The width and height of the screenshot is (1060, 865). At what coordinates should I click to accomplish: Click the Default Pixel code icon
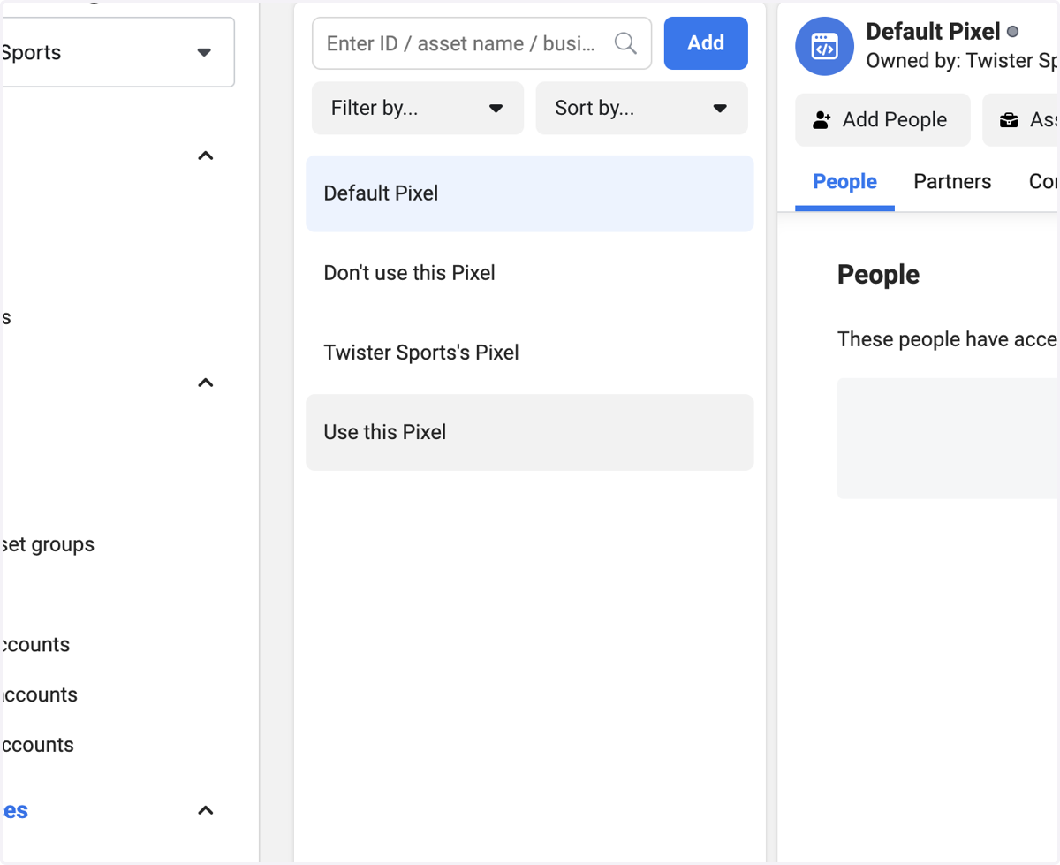(824, 47)
